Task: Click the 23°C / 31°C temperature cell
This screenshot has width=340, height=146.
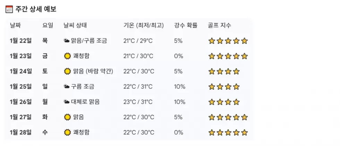Action: click(138, 102)
